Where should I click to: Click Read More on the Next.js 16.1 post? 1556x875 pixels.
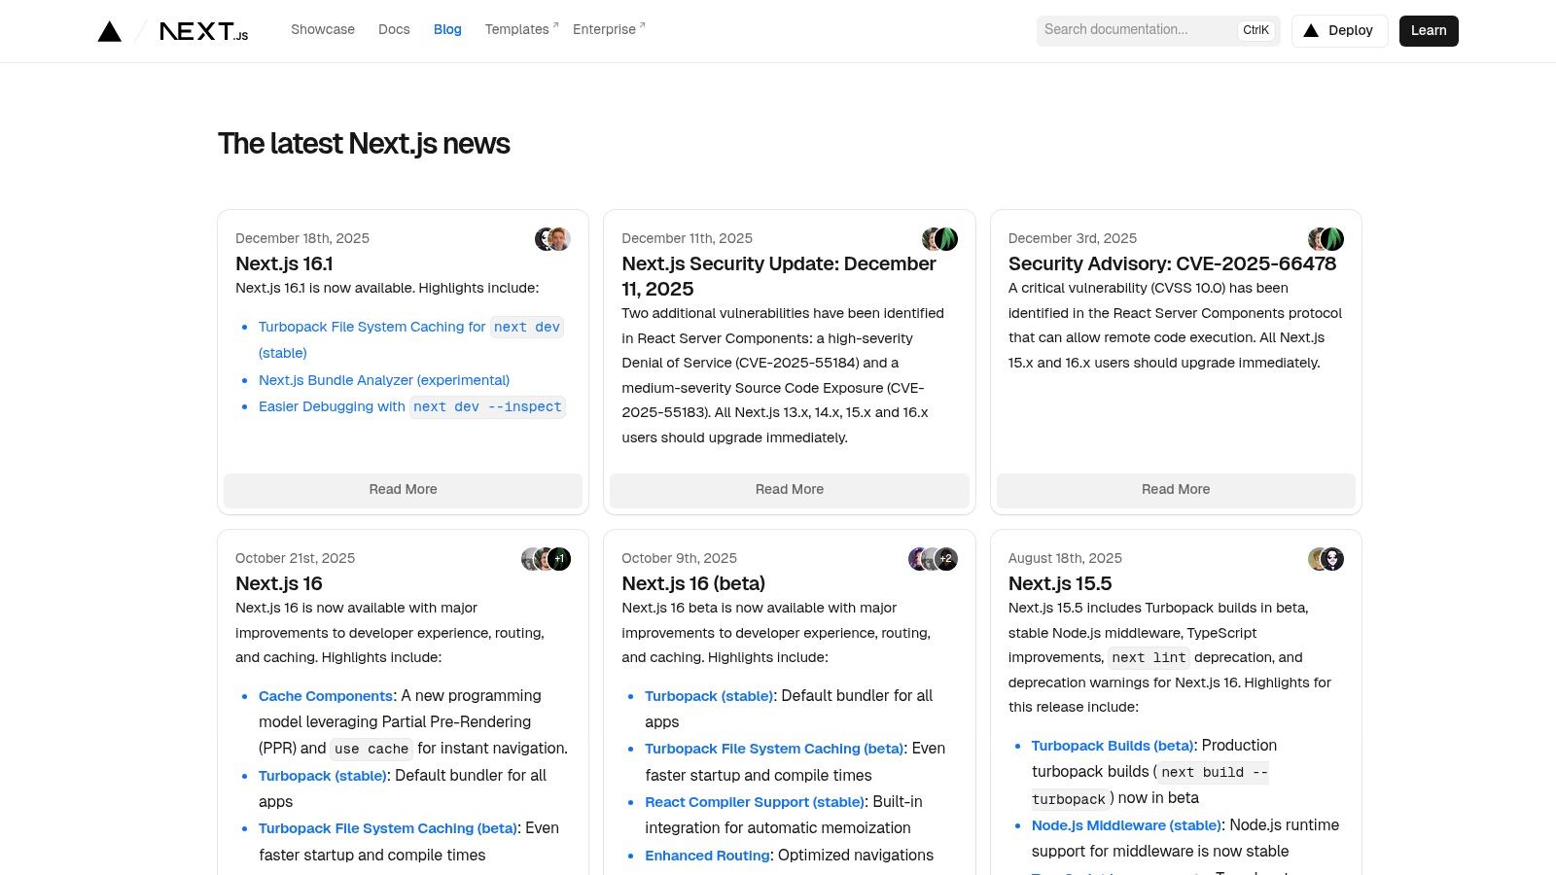[x=403, y=489]
